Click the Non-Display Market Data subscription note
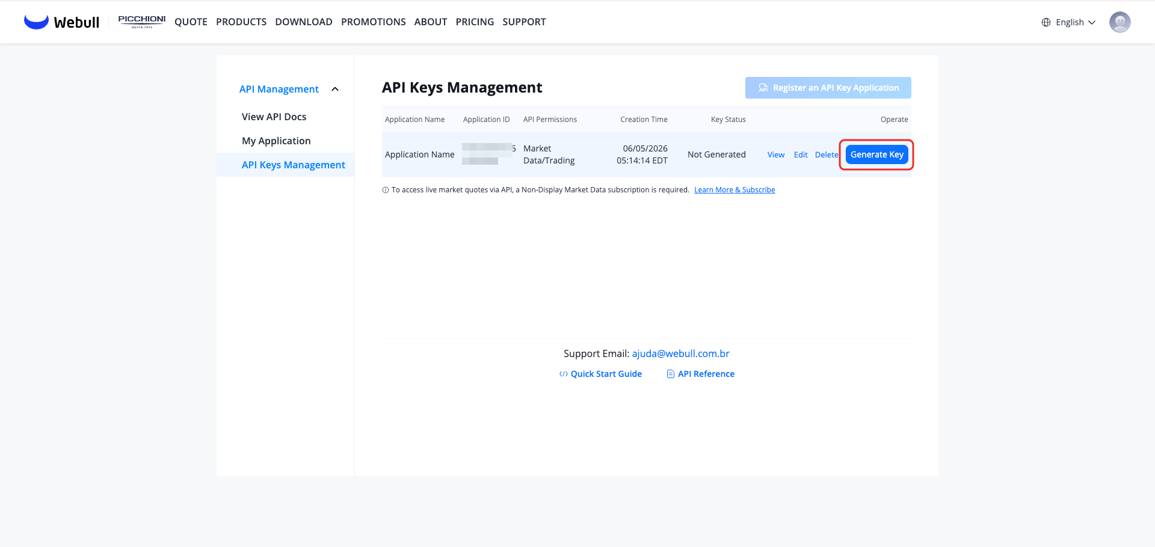The image size is (1155, 547). [540, 190]
